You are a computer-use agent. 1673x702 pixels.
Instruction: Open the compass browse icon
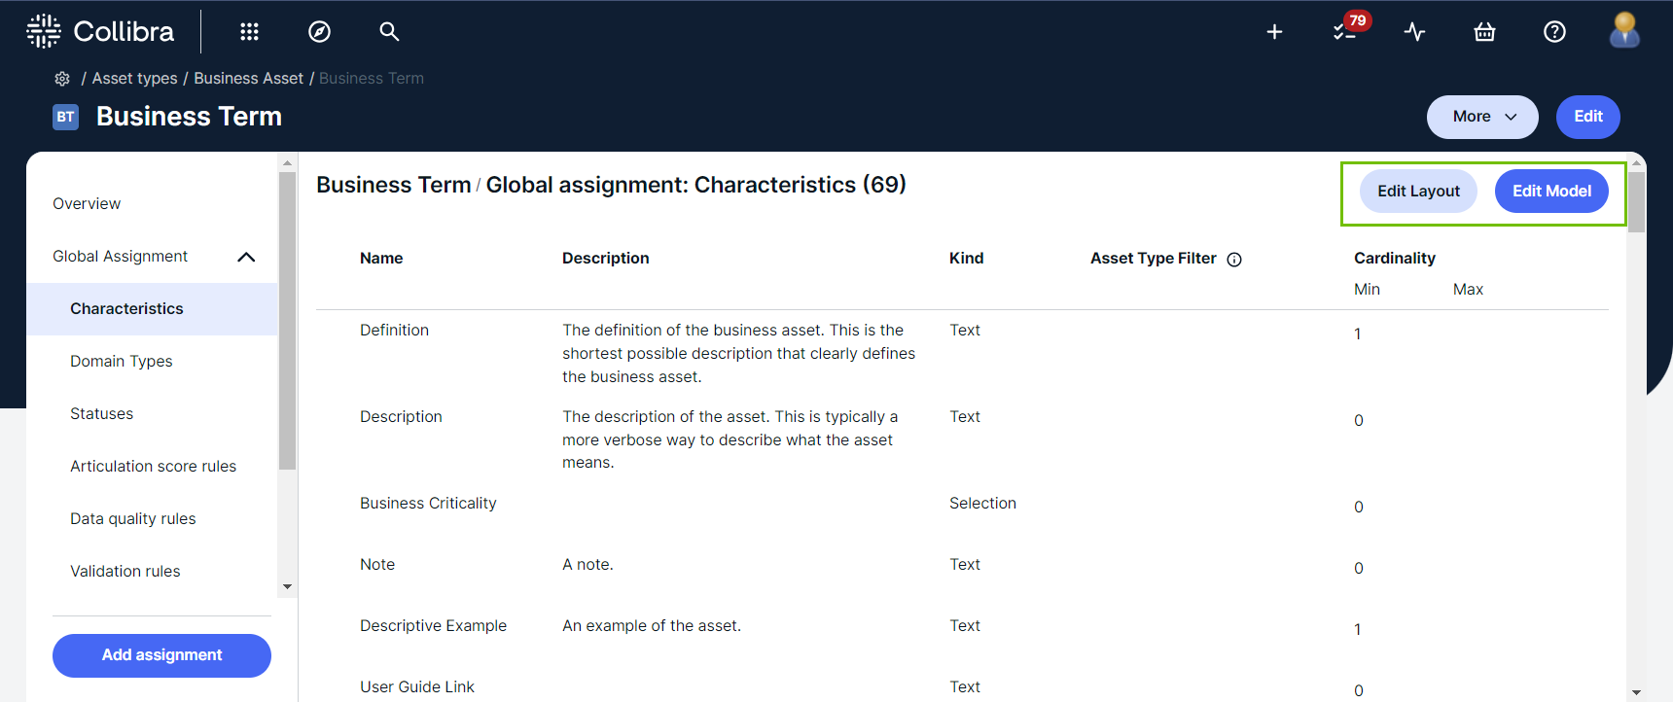pyautogui.click(x=319, y=32)
